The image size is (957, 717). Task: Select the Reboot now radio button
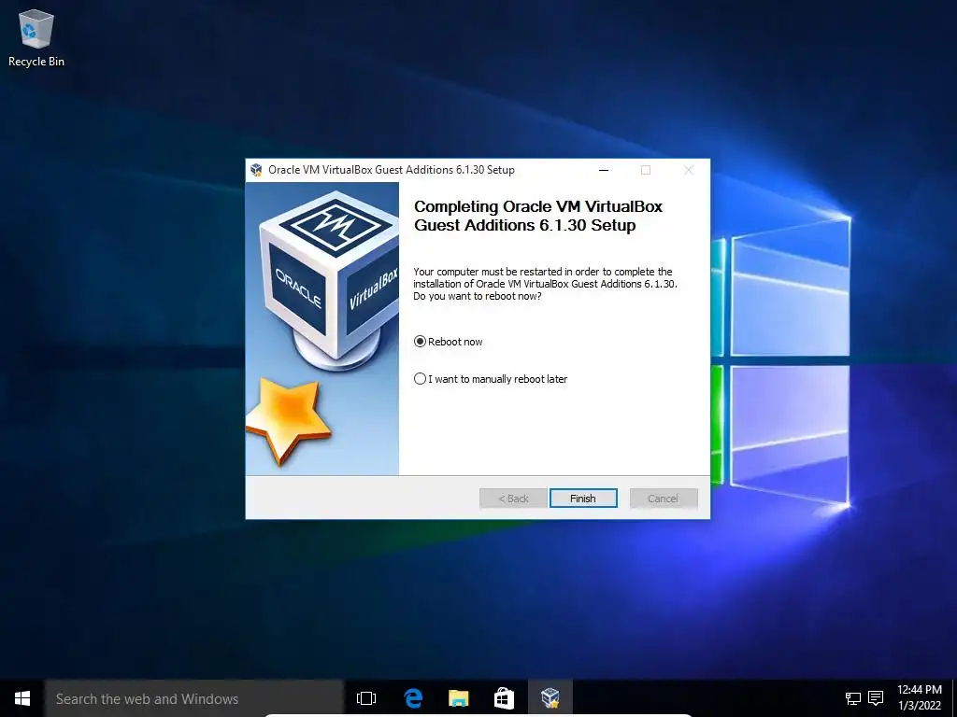420,342
